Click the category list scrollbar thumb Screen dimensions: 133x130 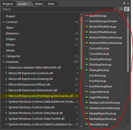coord(81,43)
